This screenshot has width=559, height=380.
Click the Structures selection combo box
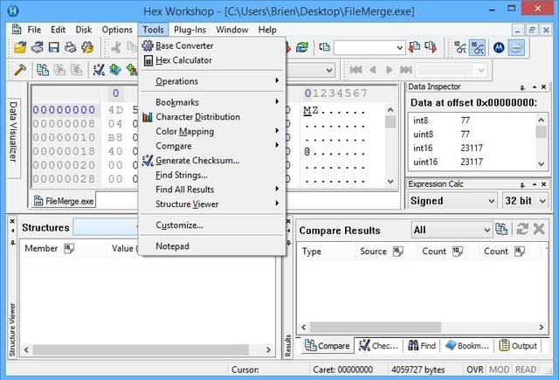coord(105,227)
